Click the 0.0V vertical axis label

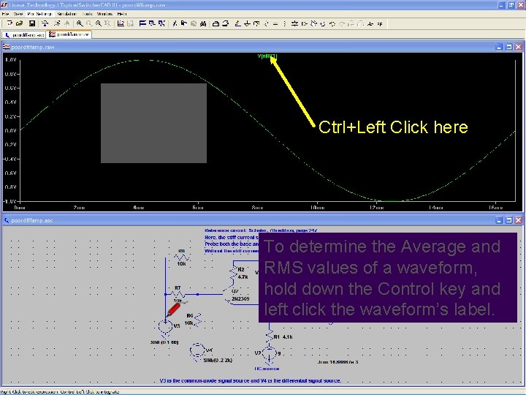click(11, 130)
